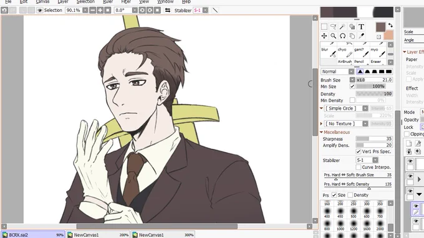Uncheck the Min Size checkbox
424x238 pixels.
click(352, 87)
